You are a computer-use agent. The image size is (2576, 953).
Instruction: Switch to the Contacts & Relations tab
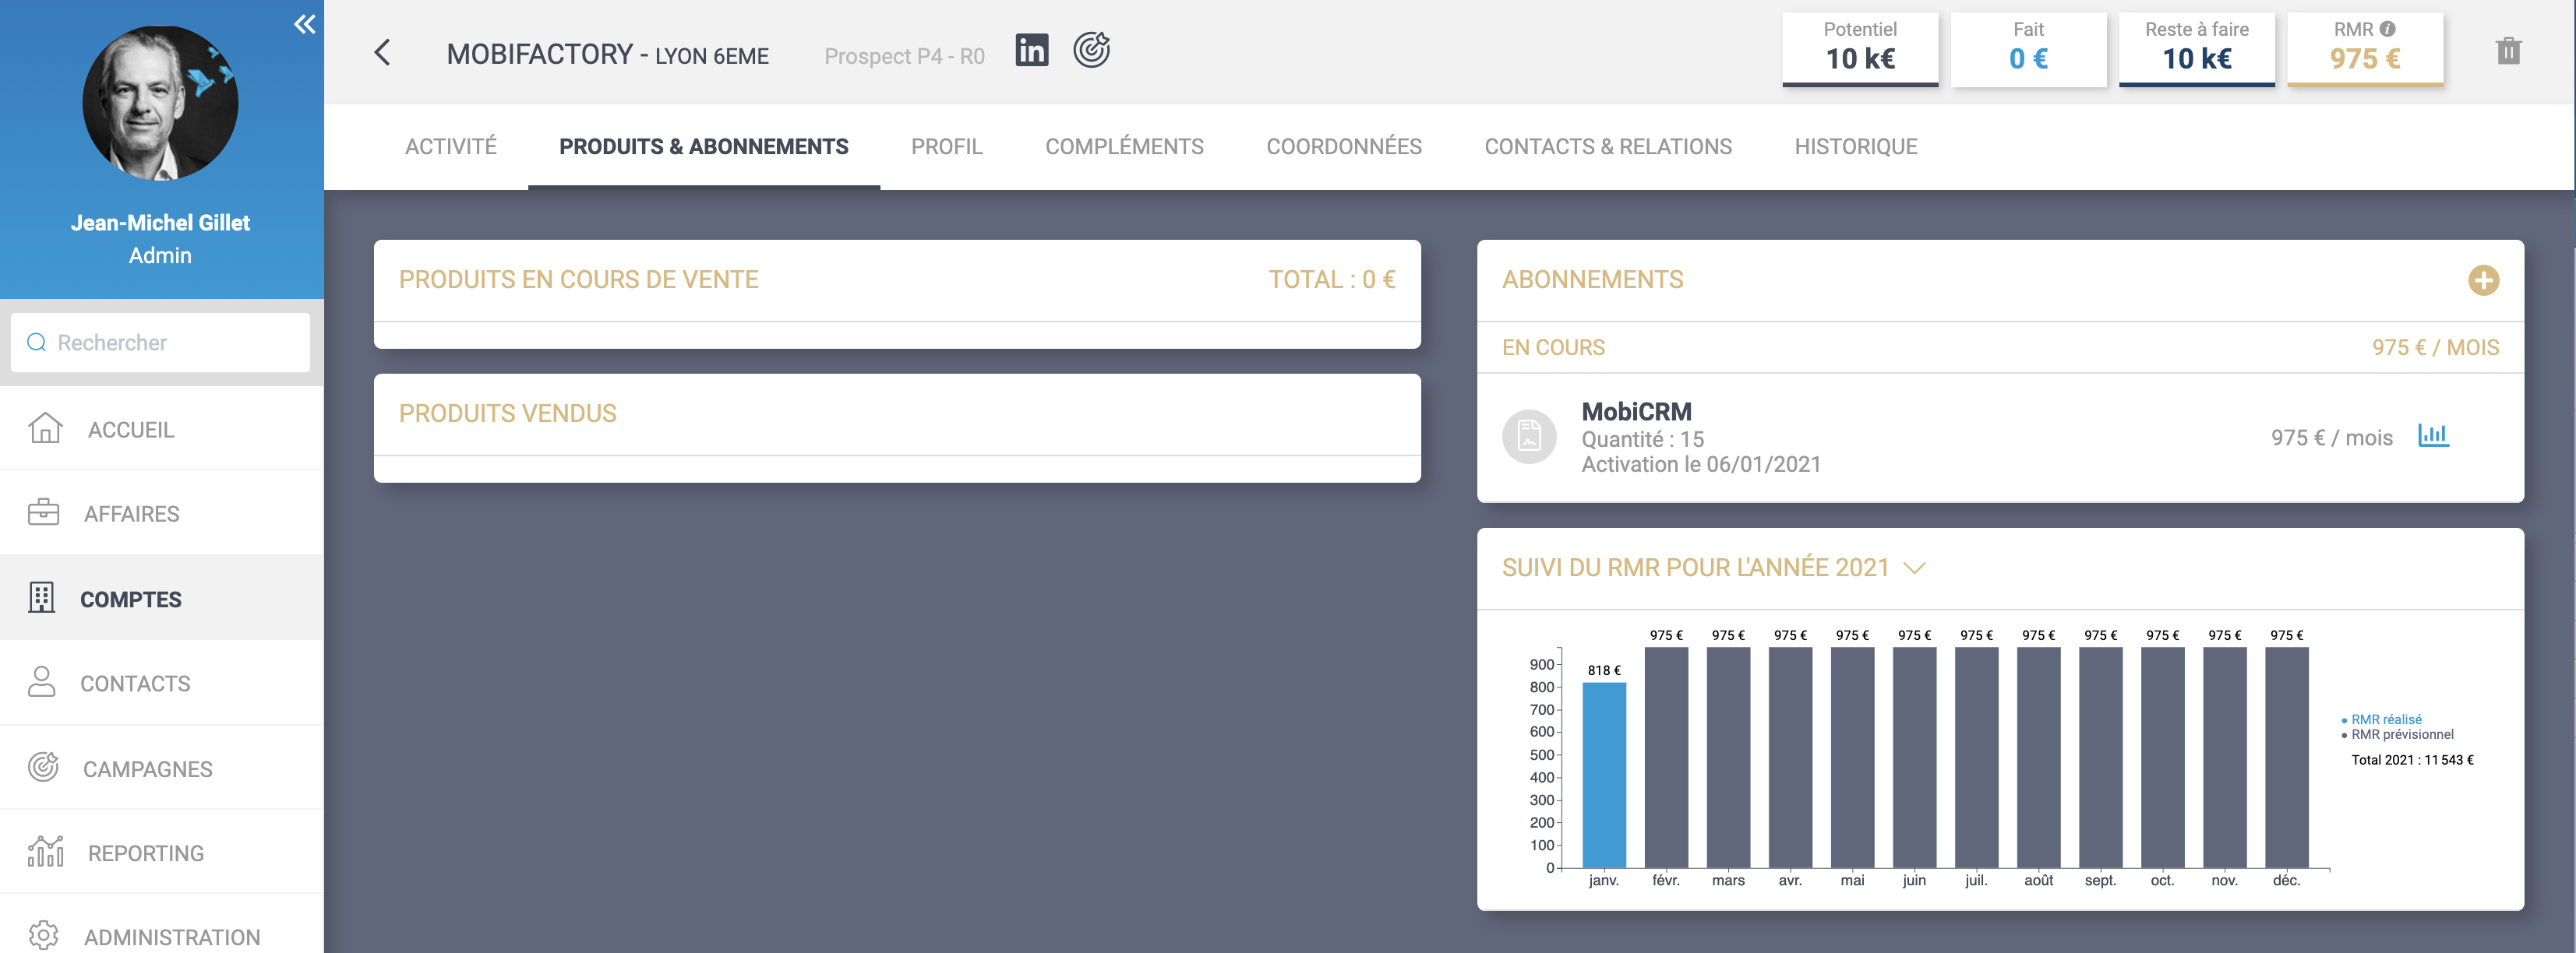1607,147
